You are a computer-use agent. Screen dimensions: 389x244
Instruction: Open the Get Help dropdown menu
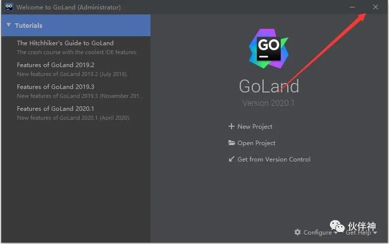362,233
